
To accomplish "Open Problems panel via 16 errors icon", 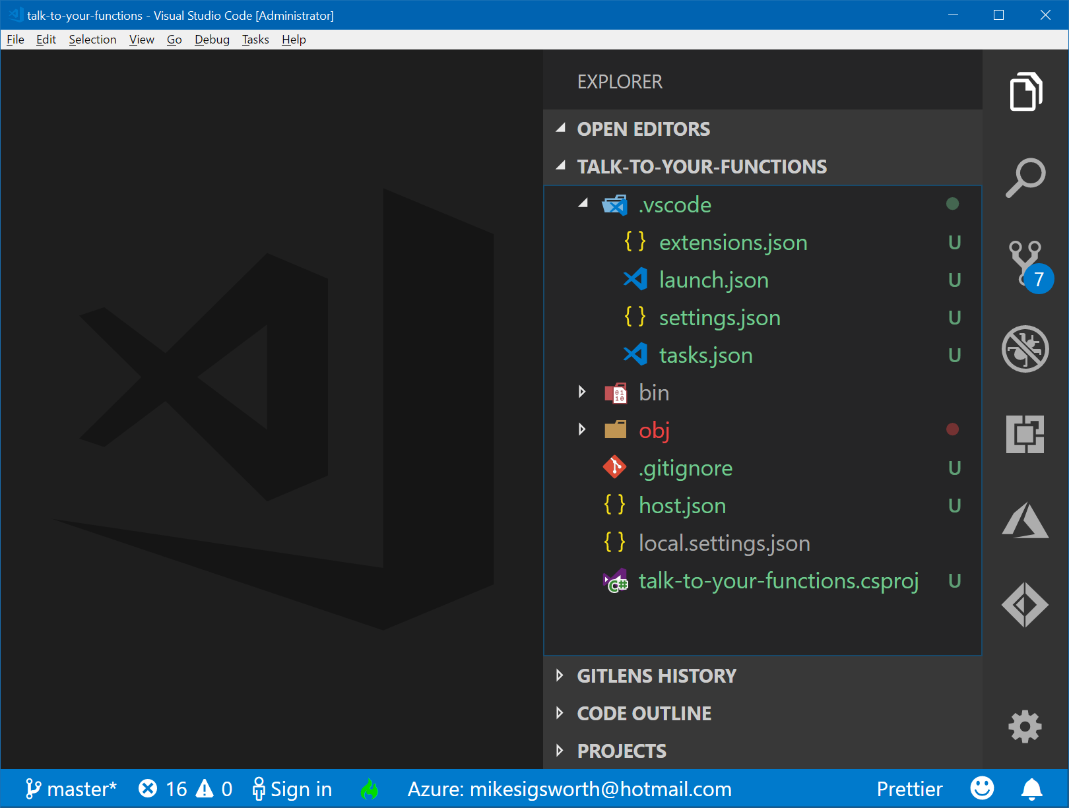I will tap(162, 789).
